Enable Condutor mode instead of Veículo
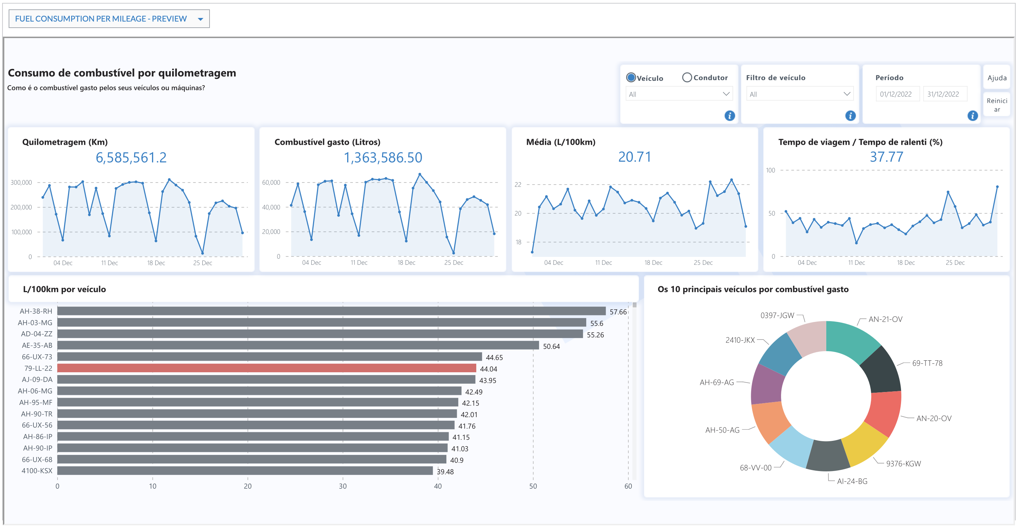Image resolution: width=1020 pixels, height=526 pixels. click(x=687, y=78)
